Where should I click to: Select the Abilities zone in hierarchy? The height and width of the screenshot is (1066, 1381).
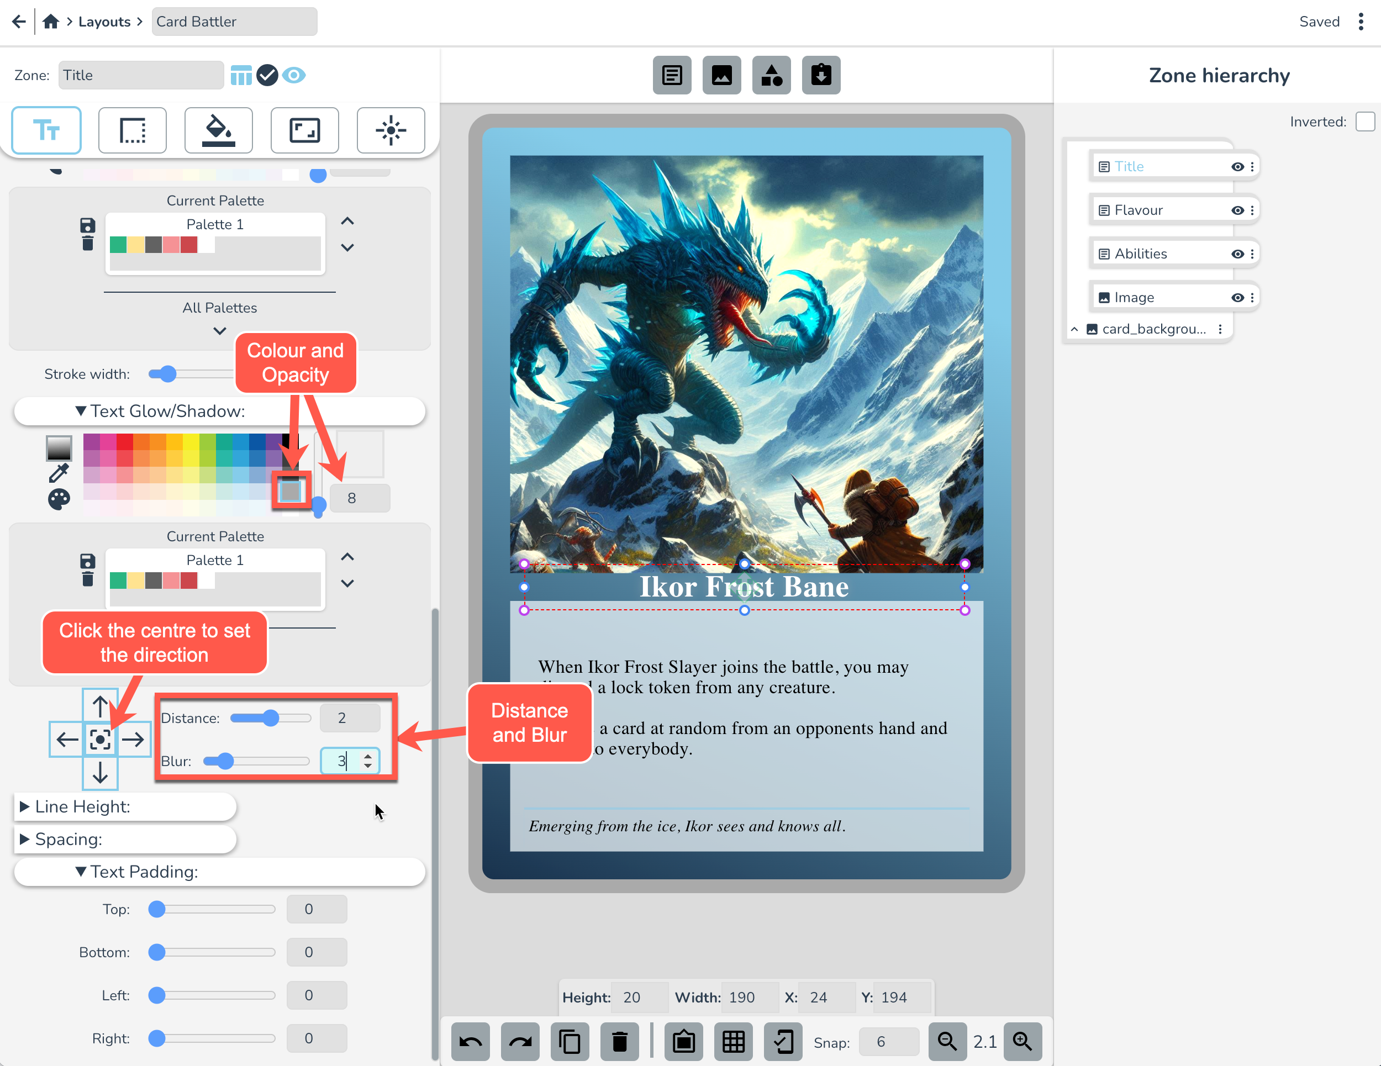point(1140,254)
